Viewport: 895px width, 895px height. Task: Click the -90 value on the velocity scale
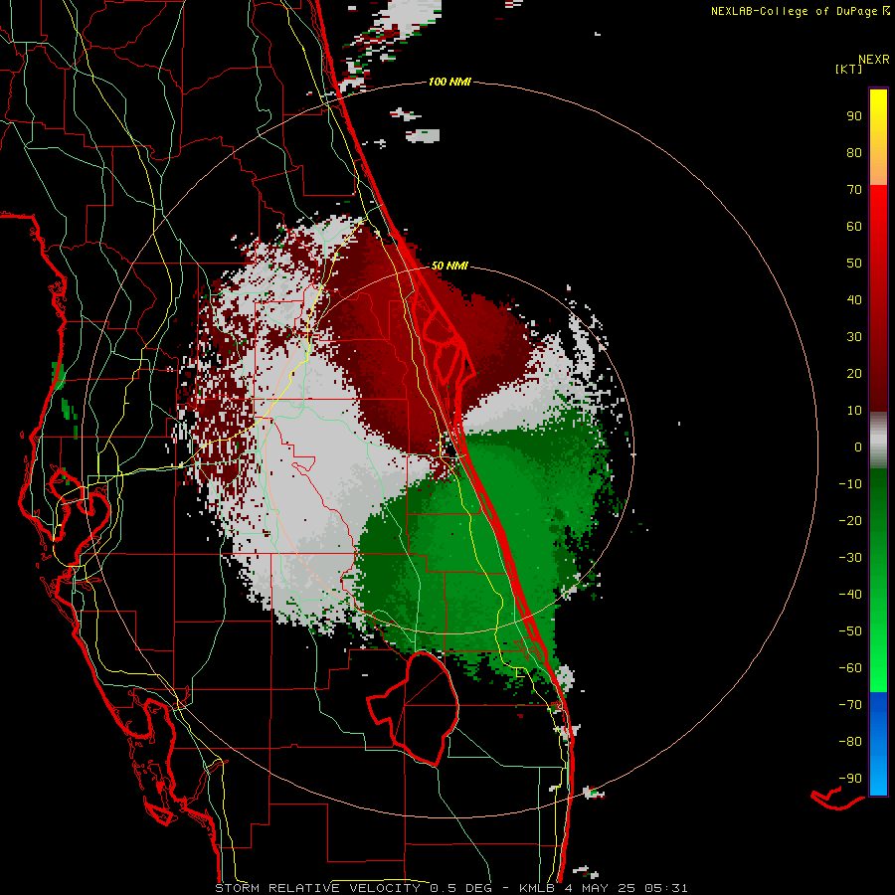tap(850, 779)
